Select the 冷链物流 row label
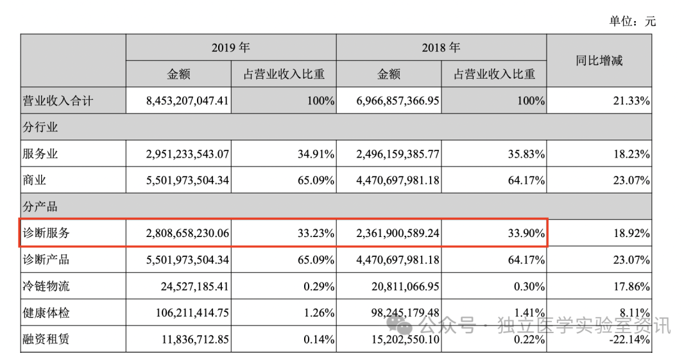 point(46,286)
